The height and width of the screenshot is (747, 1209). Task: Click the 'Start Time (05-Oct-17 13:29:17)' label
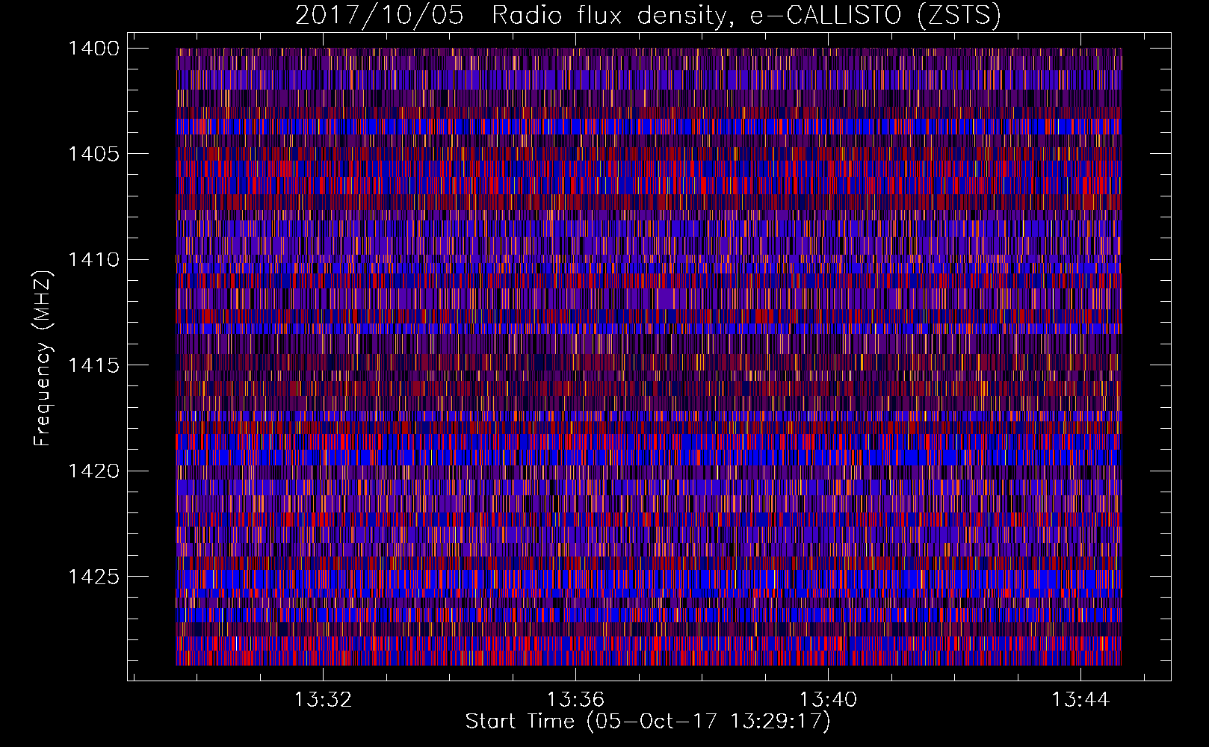tap(648, 722)
